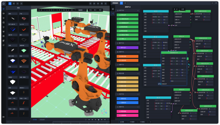Collapse the first green action nodes section
Image resolution: width=220 pixels, height=125 pixels.
pos(138,10)
